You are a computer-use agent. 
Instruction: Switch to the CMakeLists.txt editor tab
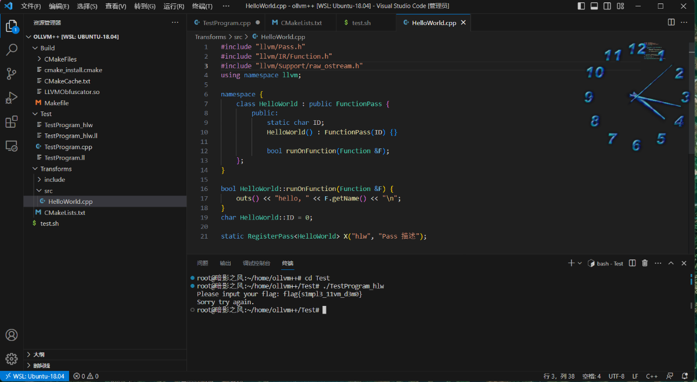(300, 23)
